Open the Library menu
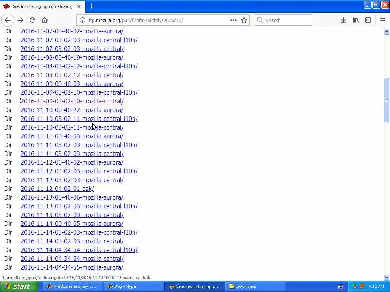This screenshot has height=292, width=390. (356, 21)
